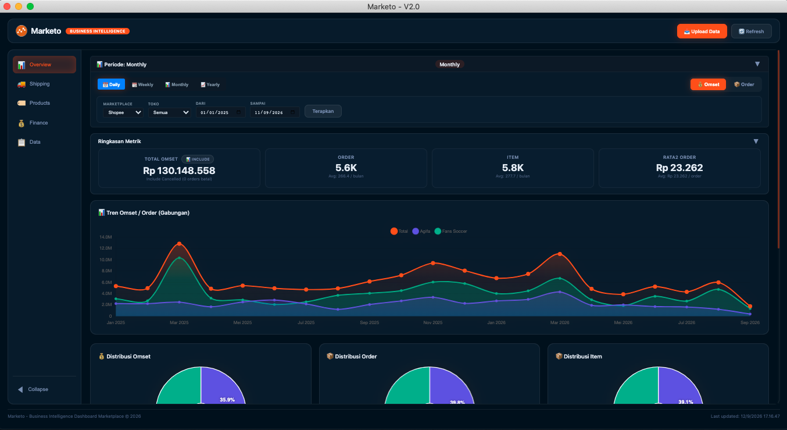Click the Sampai date field

pyautogui.click(x=275, y=112)
